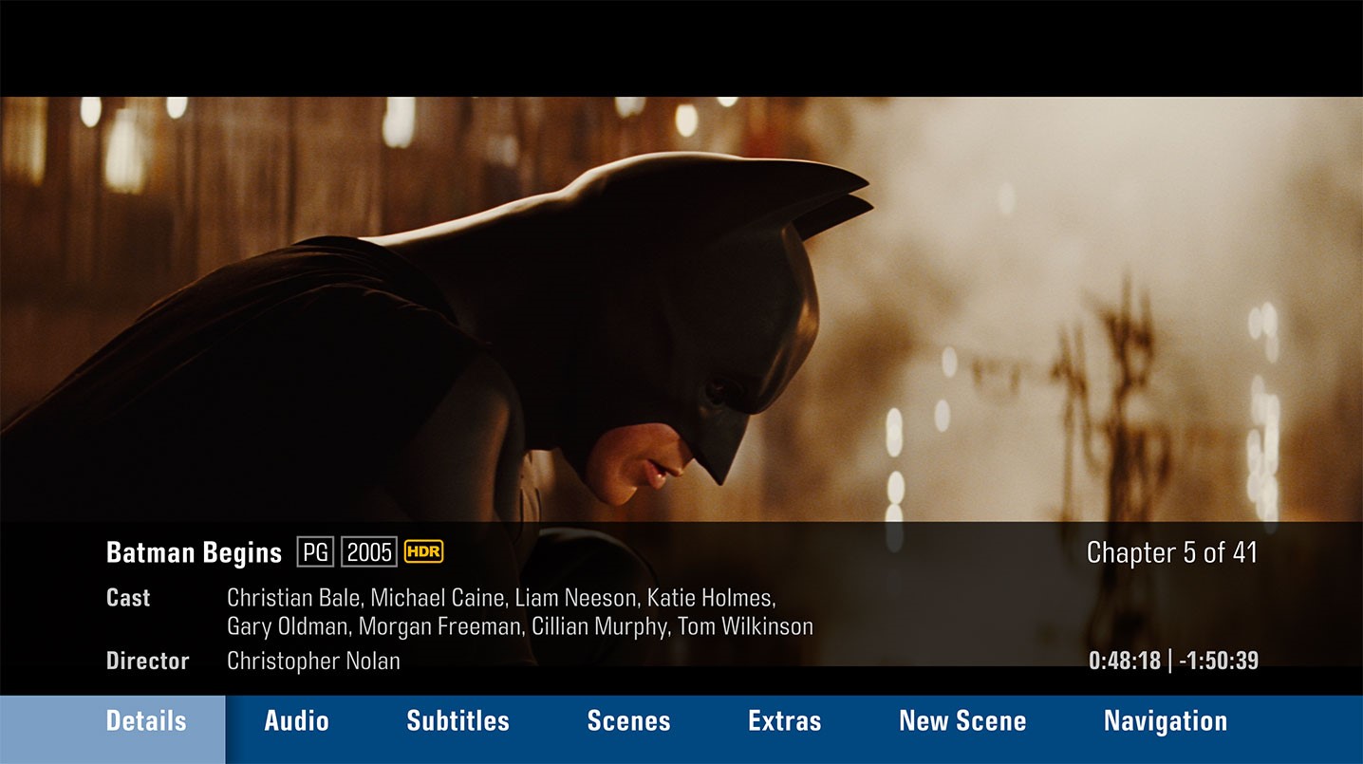Click the Chapter 5 of 41 indicator
The image size is (1363, 764).
1172,552
